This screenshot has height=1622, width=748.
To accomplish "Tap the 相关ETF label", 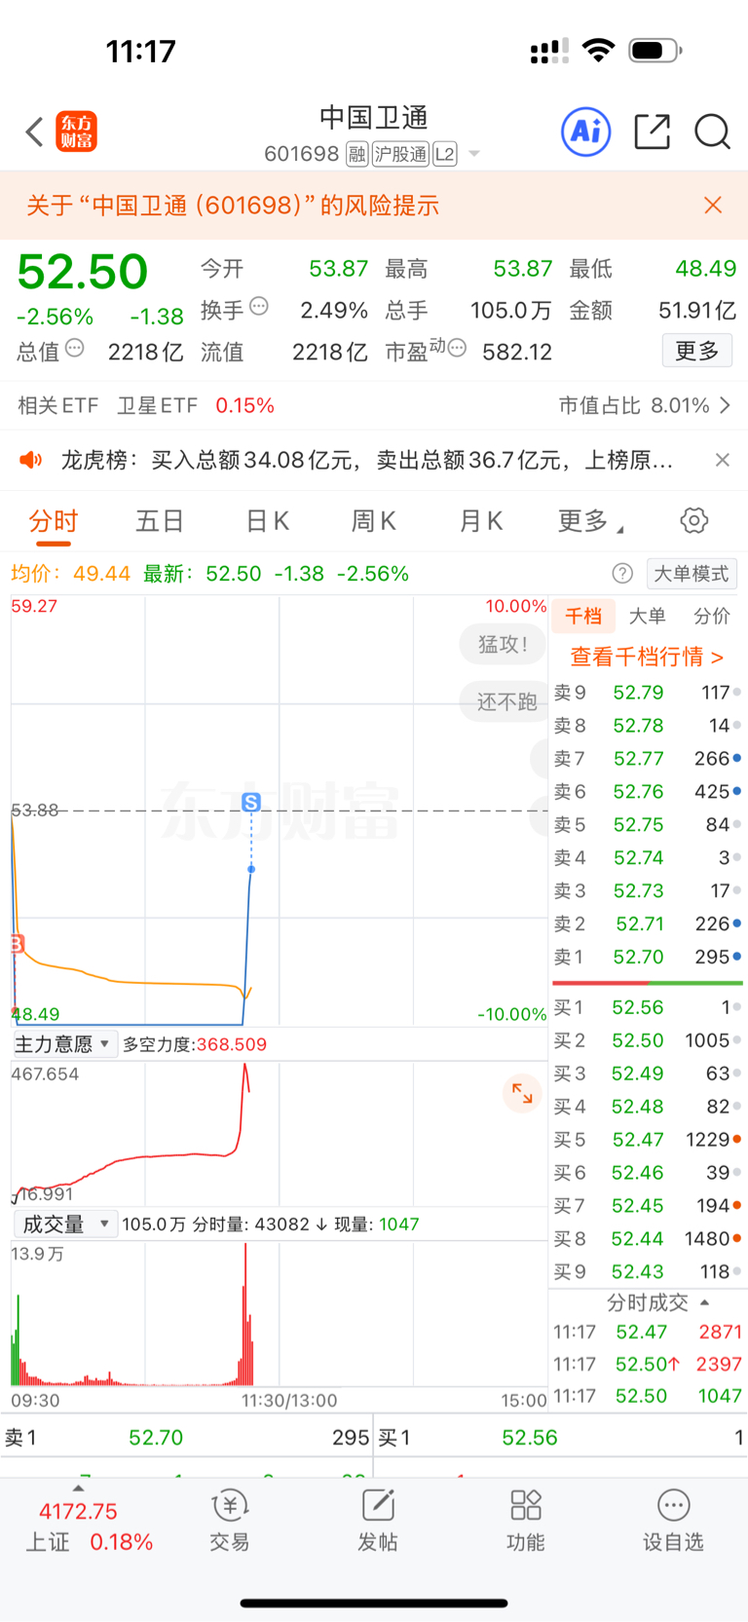I will click(x=58, y=405).
